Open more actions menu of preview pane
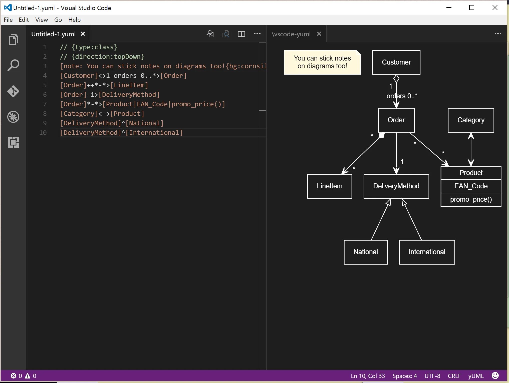This screenshot has height=383, width=509. click(x=498, y=34)
